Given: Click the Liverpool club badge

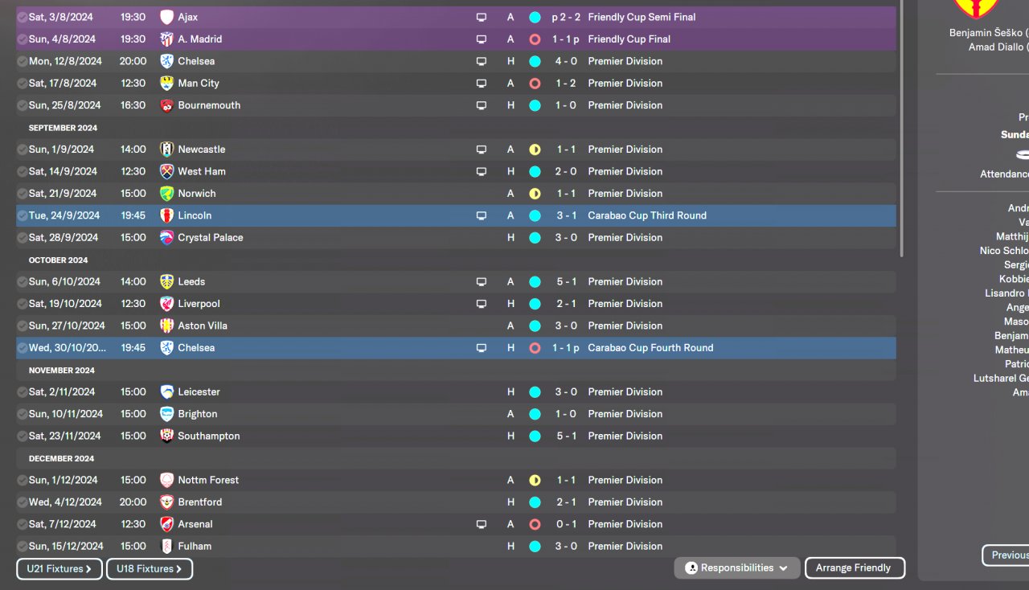Looking at the screenshot, I should click(x=166, y=304).
